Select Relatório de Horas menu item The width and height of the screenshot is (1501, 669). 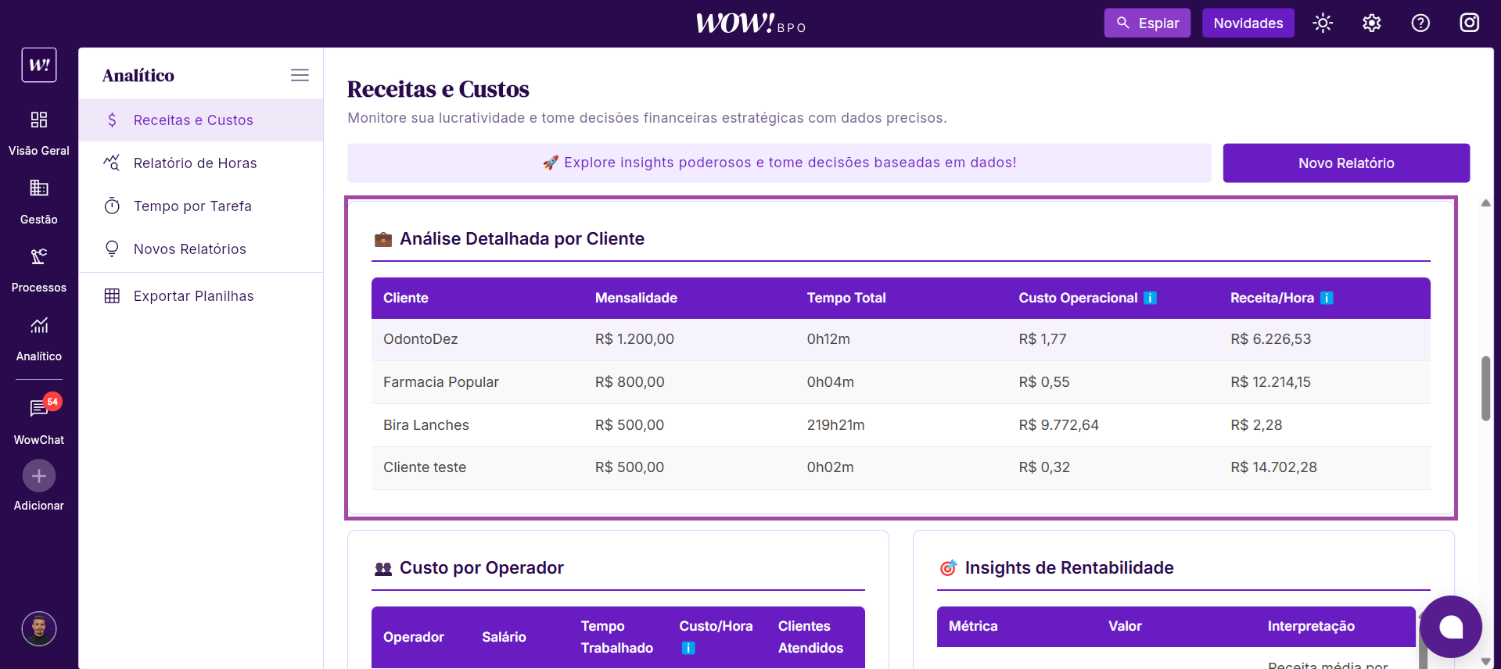pyautogui.click(x=195, y=163)
